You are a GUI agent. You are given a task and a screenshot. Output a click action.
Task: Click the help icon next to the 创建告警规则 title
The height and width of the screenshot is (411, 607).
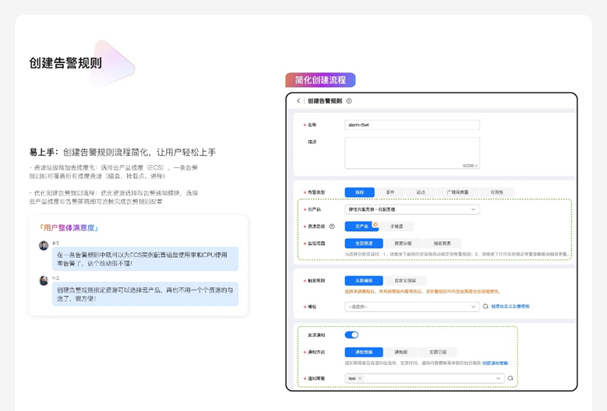349,101
